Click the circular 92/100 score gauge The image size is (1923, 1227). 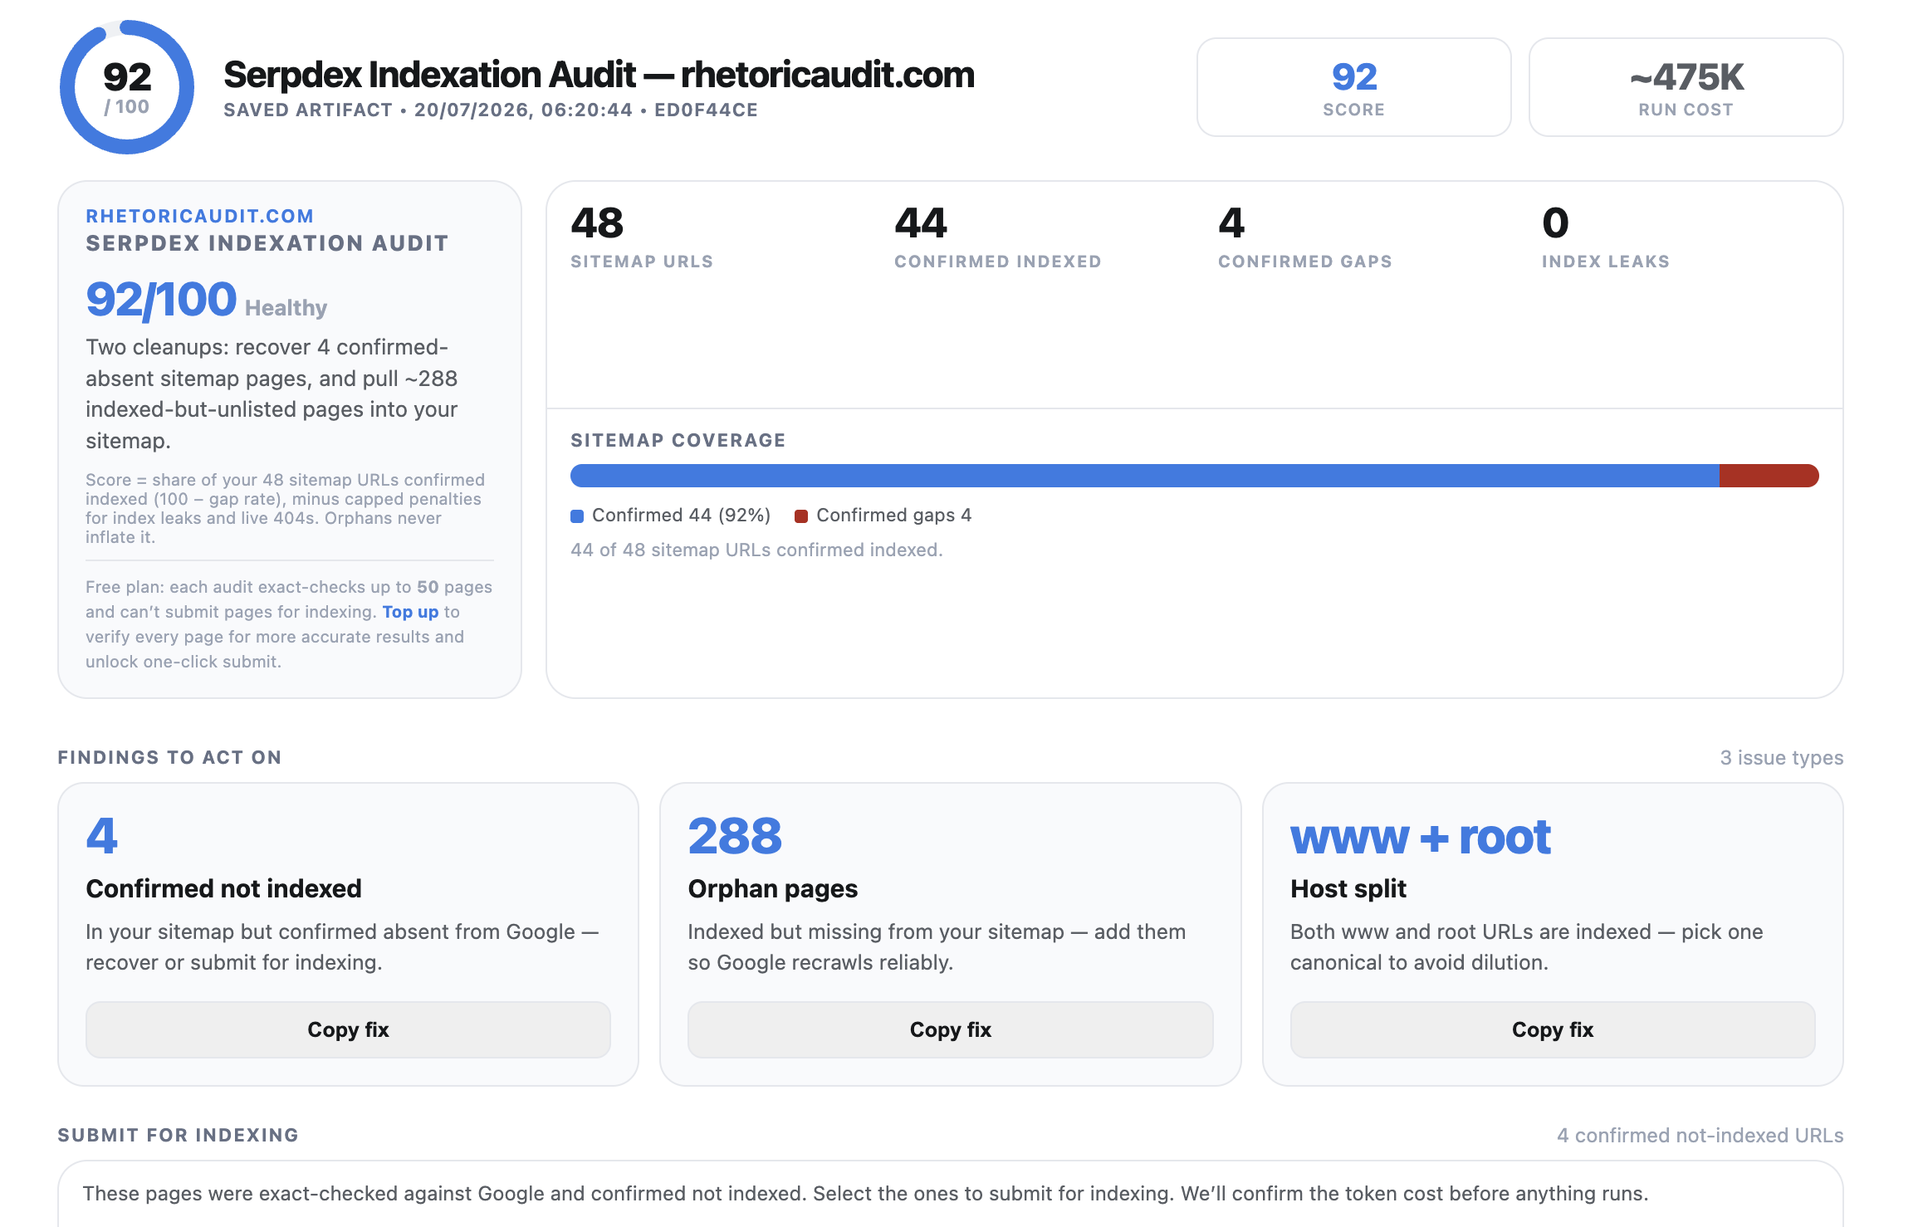click(x=127, y=87)
